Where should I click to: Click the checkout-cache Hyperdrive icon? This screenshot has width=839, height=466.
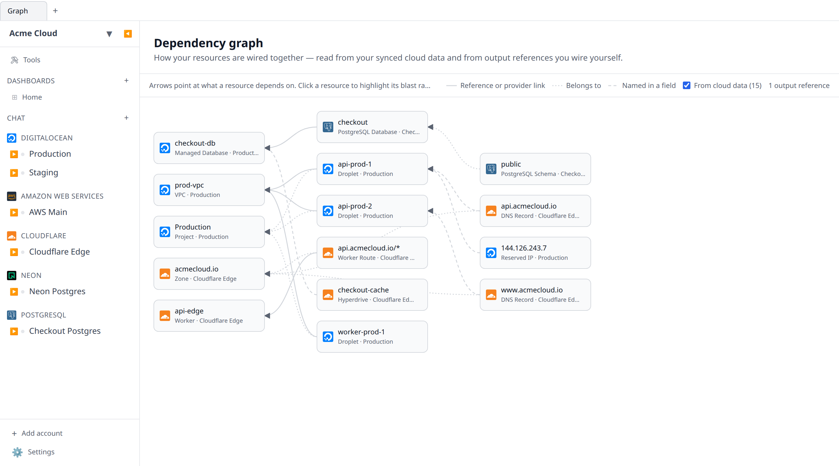pyautogui.click(x=328, y=295)
